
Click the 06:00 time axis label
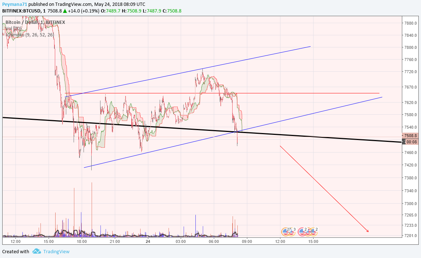214,241
